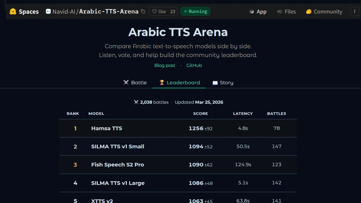Open the Files list icon
Viewport: 361px width, 203px height.
point(279,12)
